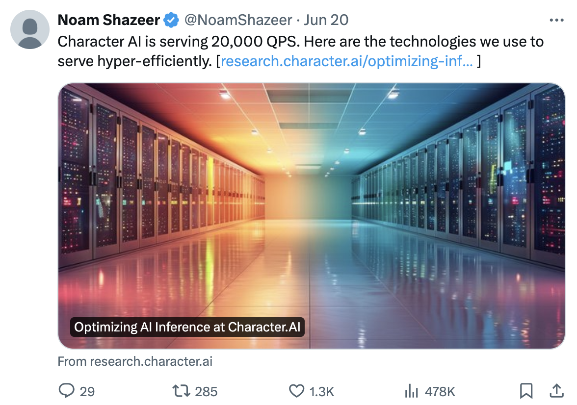
Task: Click the @NoamShazeer handle
Action: pyautogui.click(x=238, y=20)
